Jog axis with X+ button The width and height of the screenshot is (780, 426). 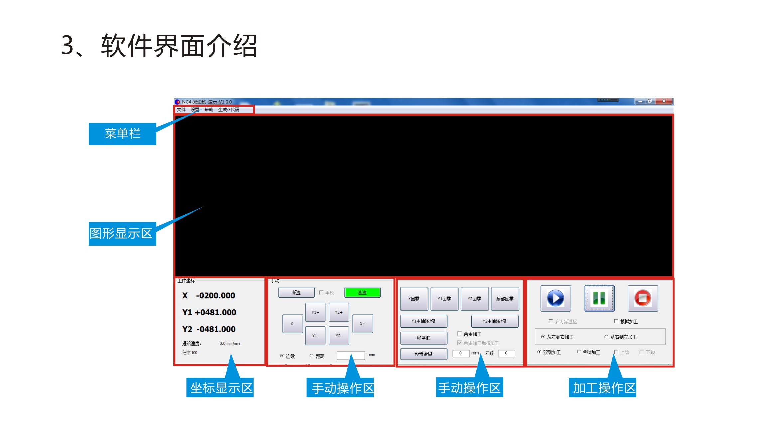[363, 323]
